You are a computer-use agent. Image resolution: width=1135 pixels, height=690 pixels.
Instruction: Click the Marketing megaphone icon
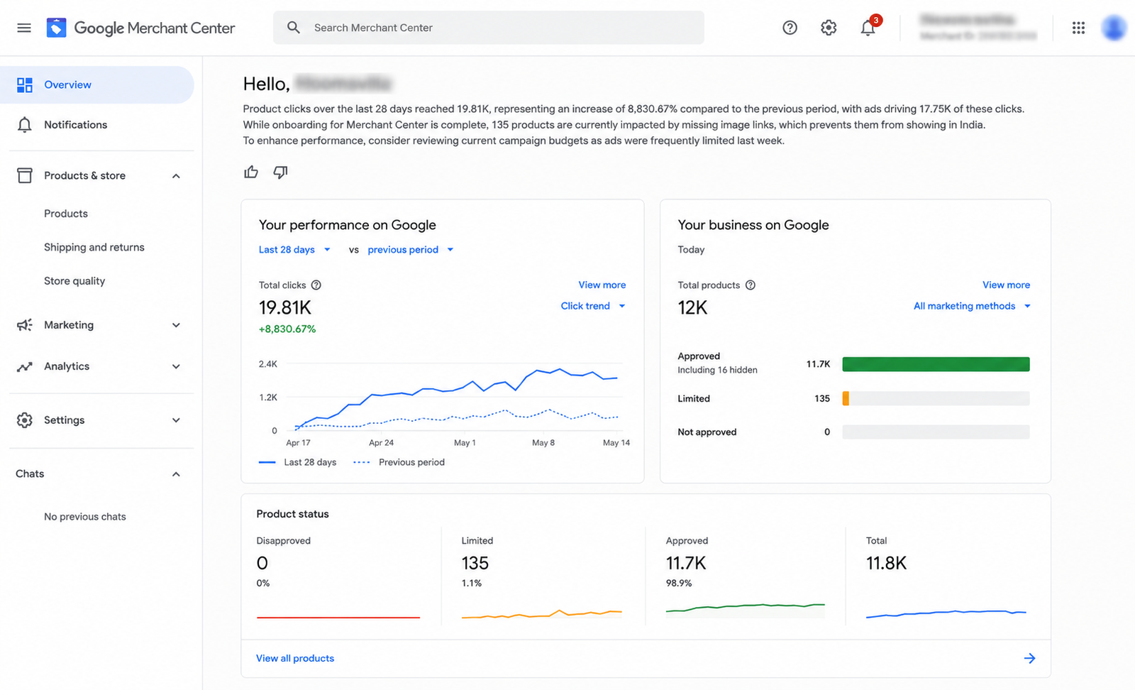(x=25, y=325)
